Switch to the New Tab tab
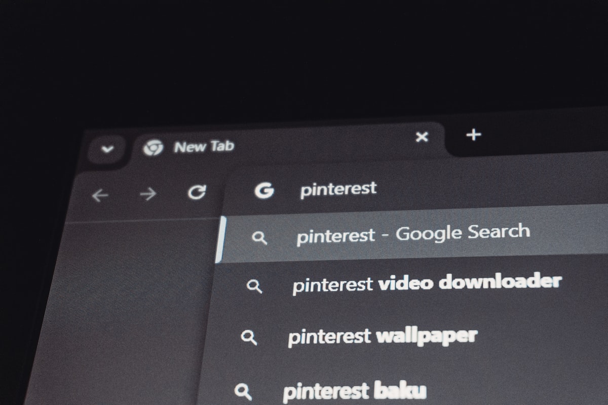Viewport: 608px width, 405px height. 204,146
